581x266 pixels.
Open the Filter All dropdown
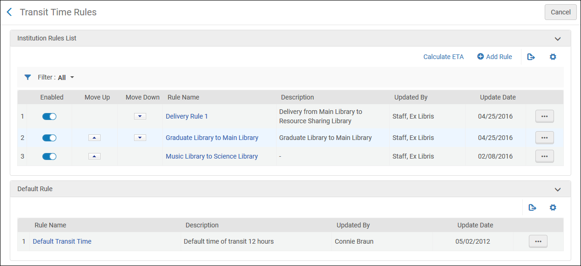pyautogui.click(x=65, y=78)
